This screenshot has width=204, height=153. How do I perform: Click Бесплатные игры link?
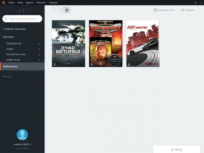coord(16,54)
